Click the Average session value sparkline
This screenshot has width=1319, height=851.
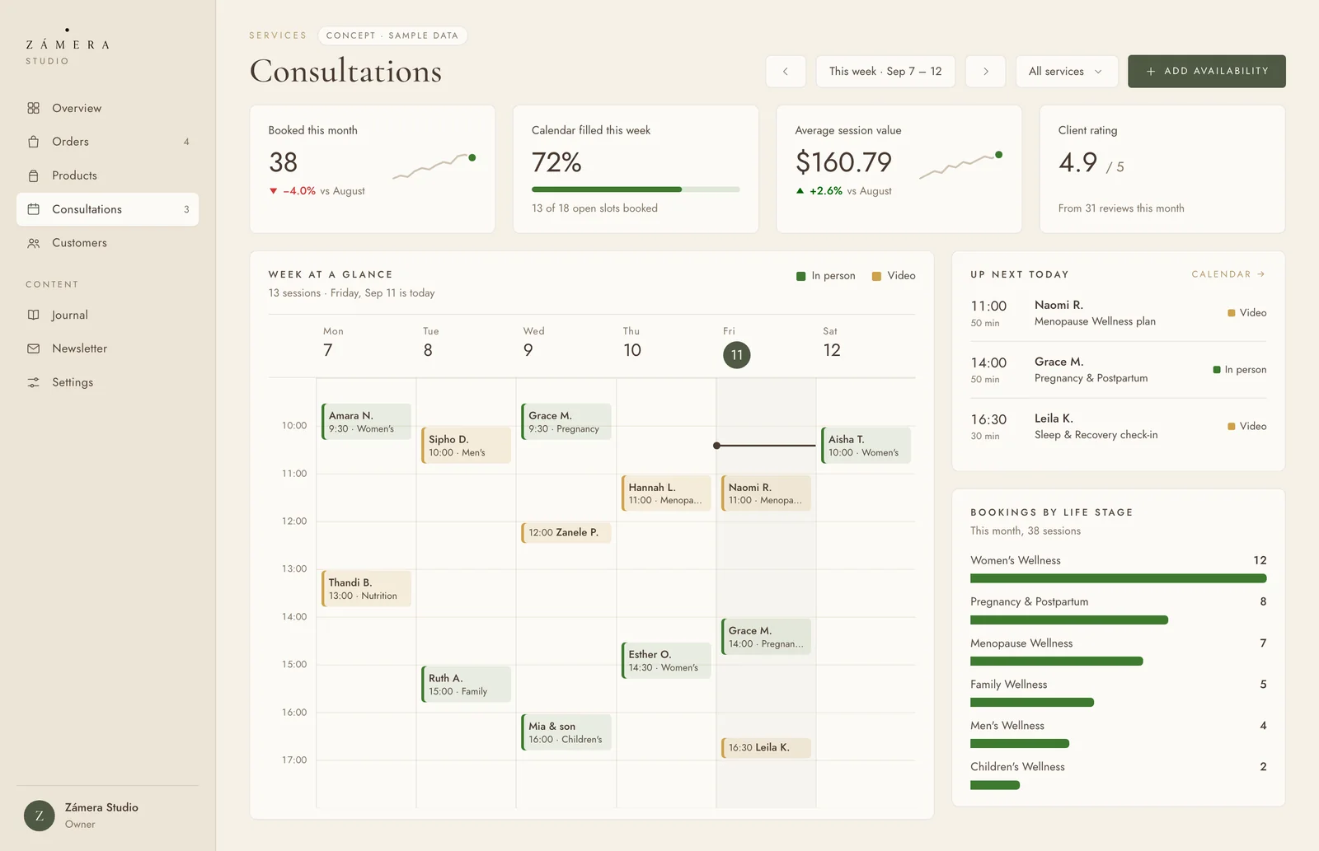click(961, 166)
